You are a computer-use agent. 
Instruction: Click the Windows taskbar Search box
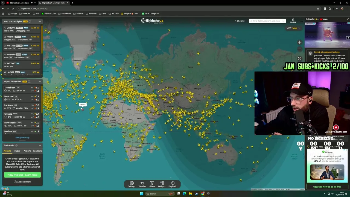[160, 194]
